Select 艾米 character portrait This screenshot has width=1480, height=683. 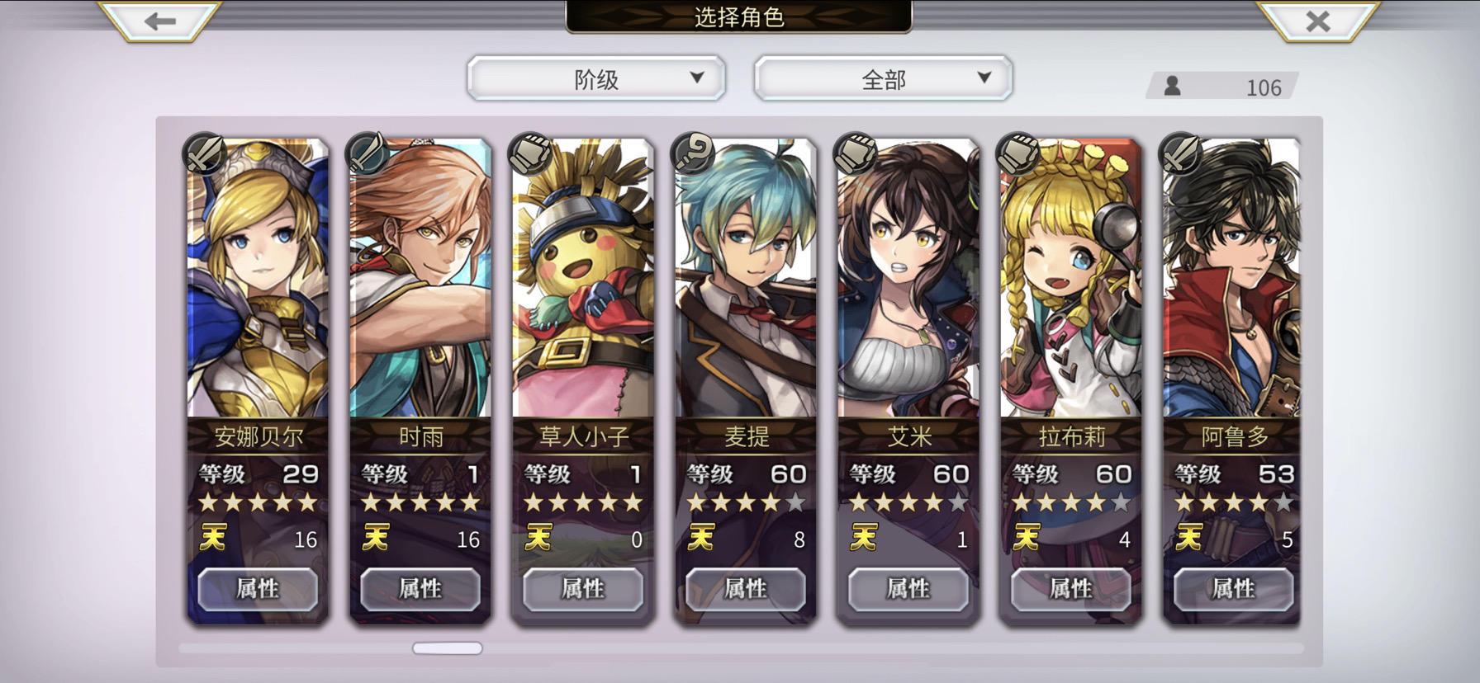pos(908,279)
